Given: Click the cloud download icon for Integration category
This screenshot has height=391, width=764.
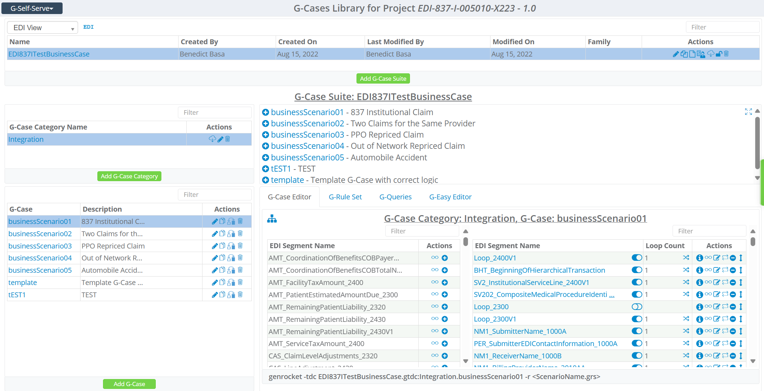Looking at the screenshot, I should 212,139.
